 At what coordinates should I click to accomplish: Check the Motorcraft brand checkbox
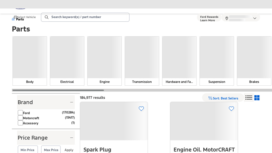[20, 118]
